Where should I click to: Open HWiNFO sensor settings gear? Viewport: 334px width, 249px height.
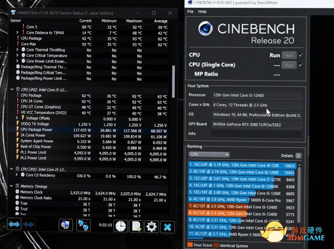click(x=151, y=227)
